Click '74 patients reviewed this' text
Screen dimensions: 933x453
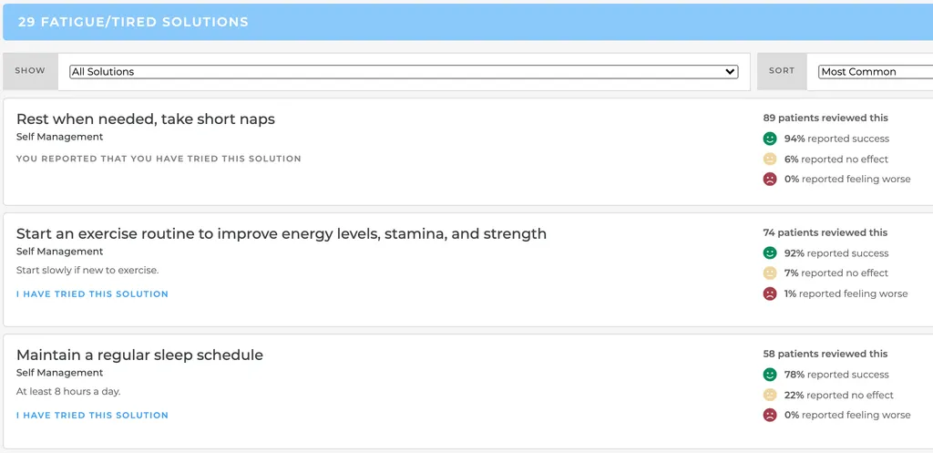point(825,232)
